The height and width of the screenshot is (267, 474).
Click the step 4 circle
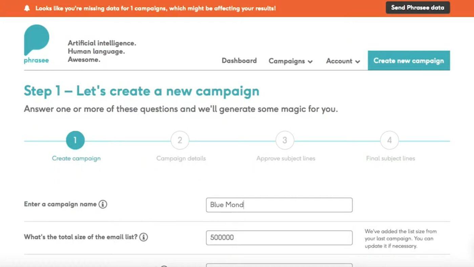pos(389,140)
